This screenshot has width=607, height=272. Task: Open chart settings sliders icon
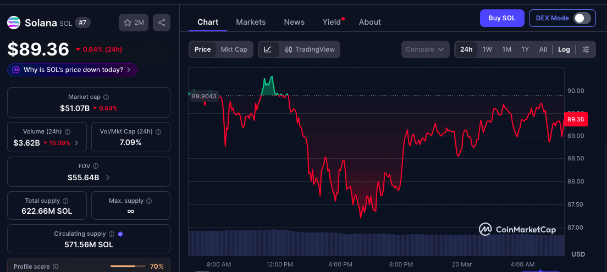pyautogui.click(x=586, y=49)
